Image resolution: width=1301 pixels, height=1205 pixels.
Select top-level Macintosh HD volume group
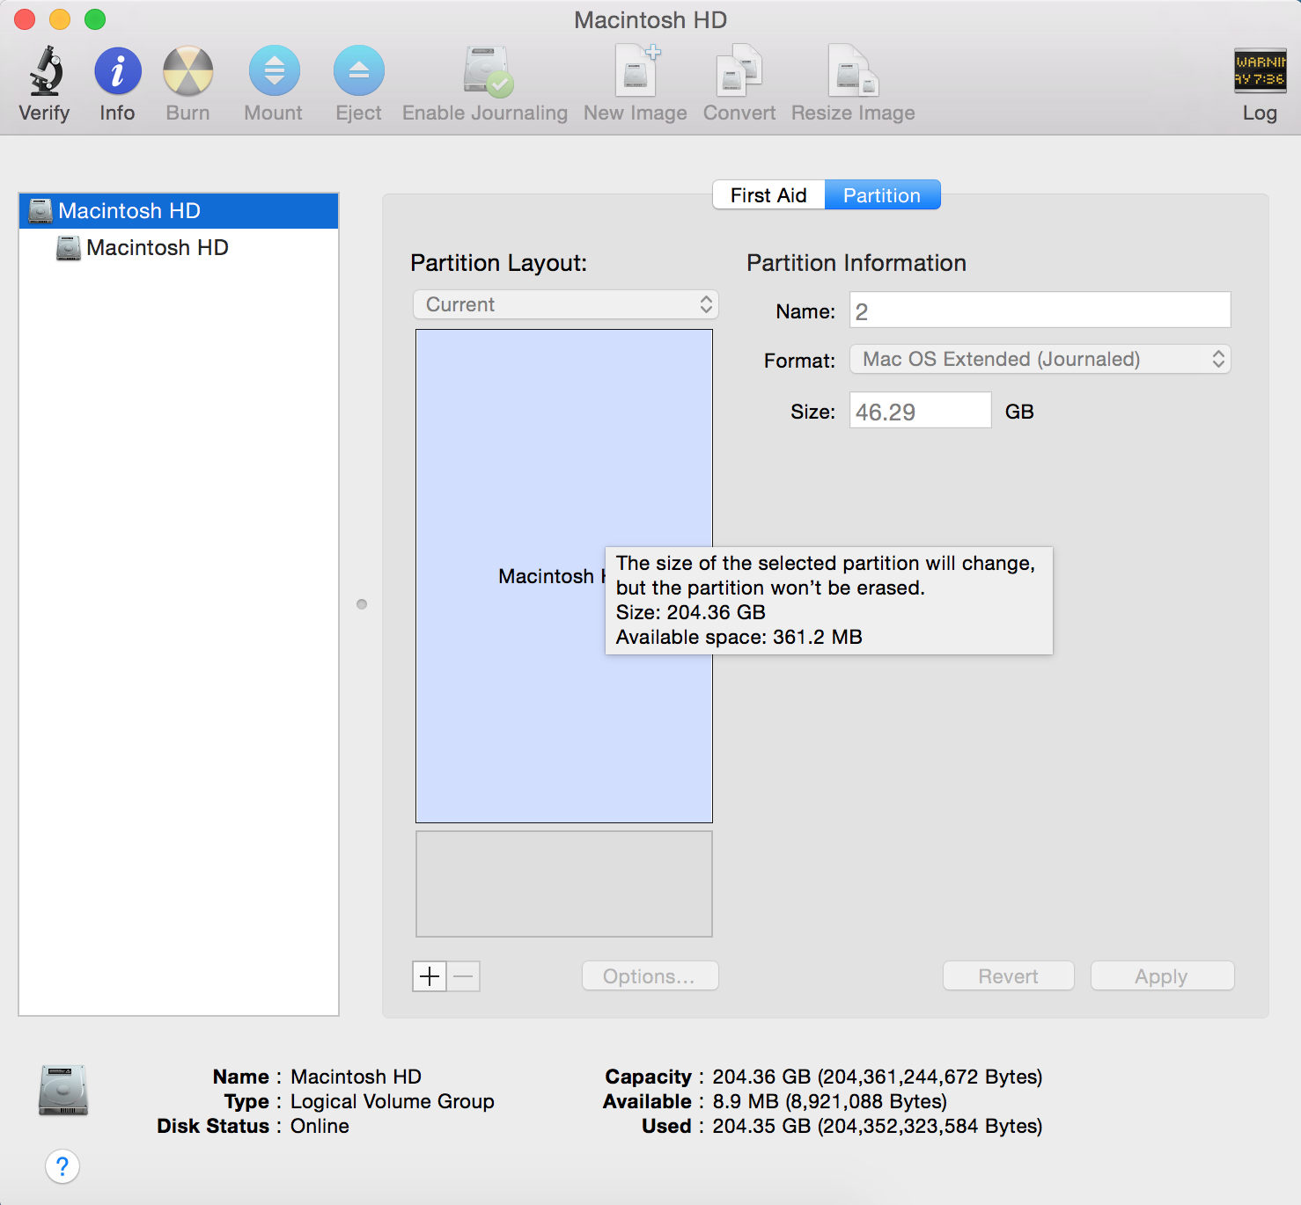tap(179, 211)
